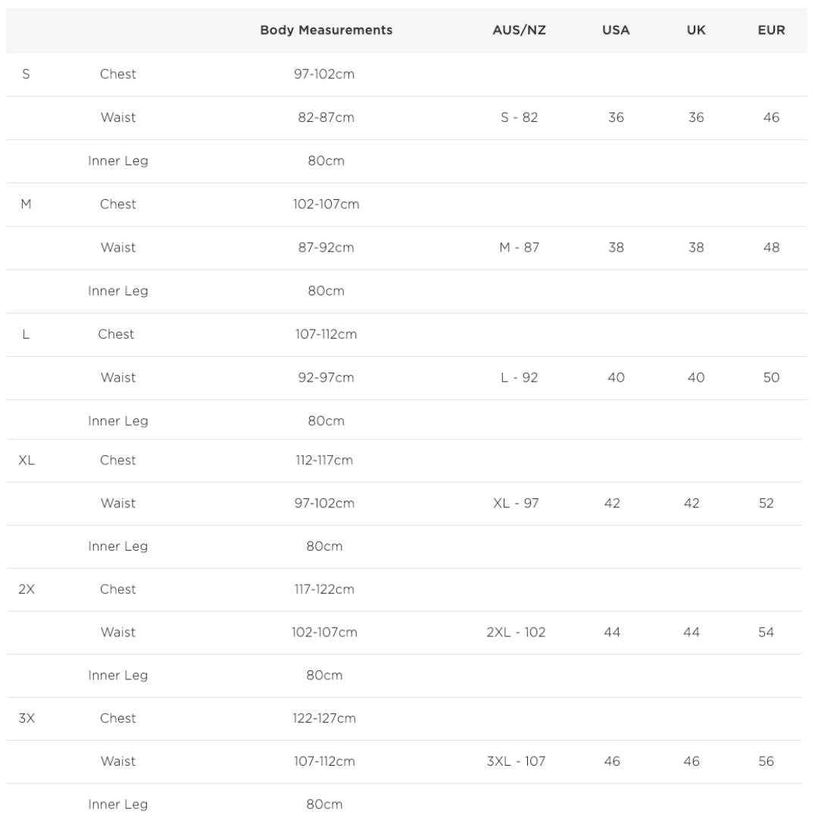818x818 pixels.
Task: Click the 122-127cm chest measurement
Action: [324, 718]
